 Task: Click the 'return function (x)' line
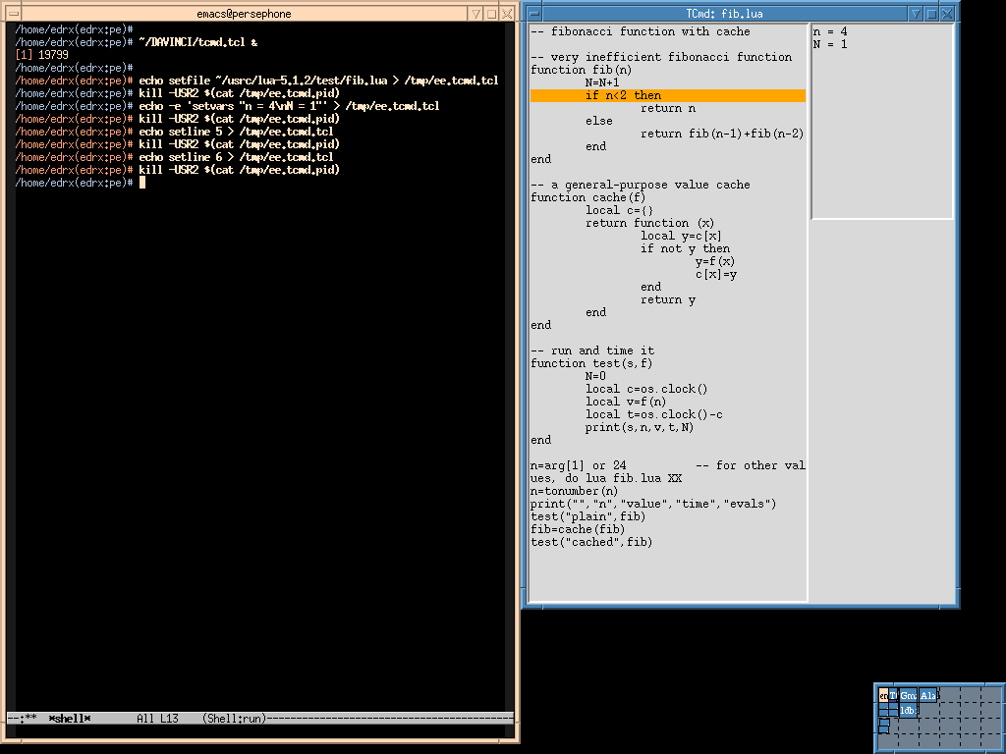[x=649, y=223]
